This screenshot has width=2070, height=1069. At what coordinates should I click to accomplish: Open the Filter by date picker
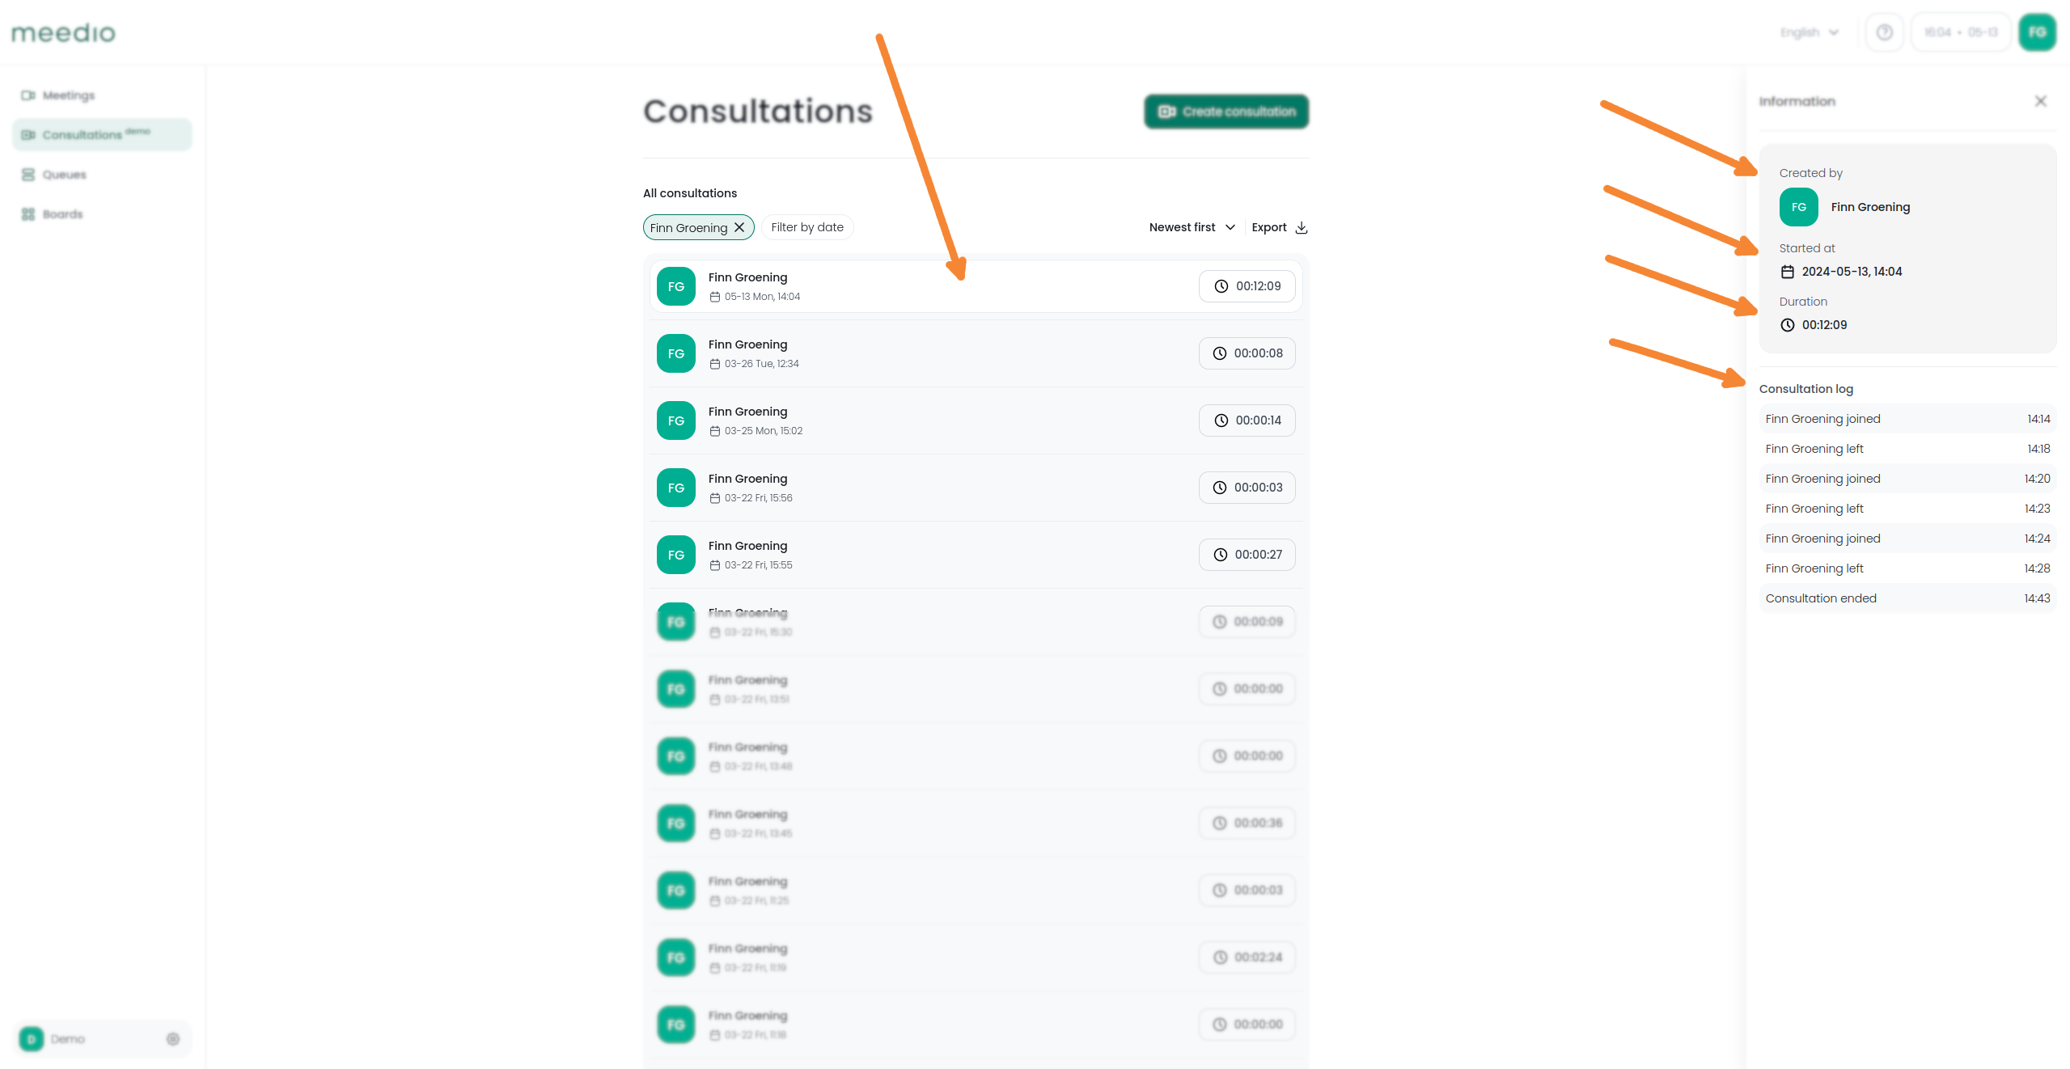pos(806,227)
